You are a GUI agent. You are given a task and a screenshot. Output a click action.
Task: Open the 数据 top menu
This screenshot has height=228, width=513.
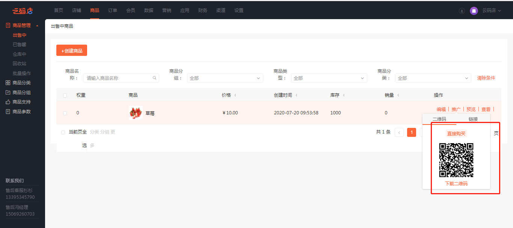click(149, 10)
